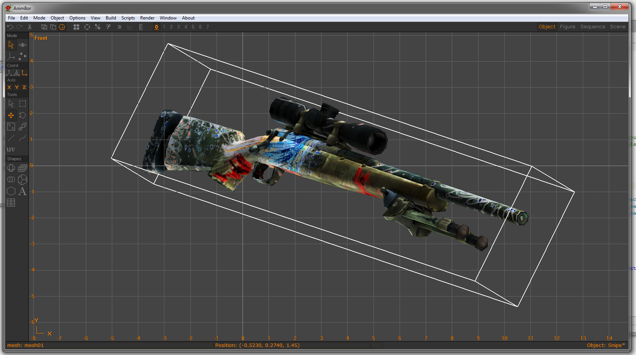Pick the drag-select rectangle tool
636x355 pixels.
click(23, 104)
